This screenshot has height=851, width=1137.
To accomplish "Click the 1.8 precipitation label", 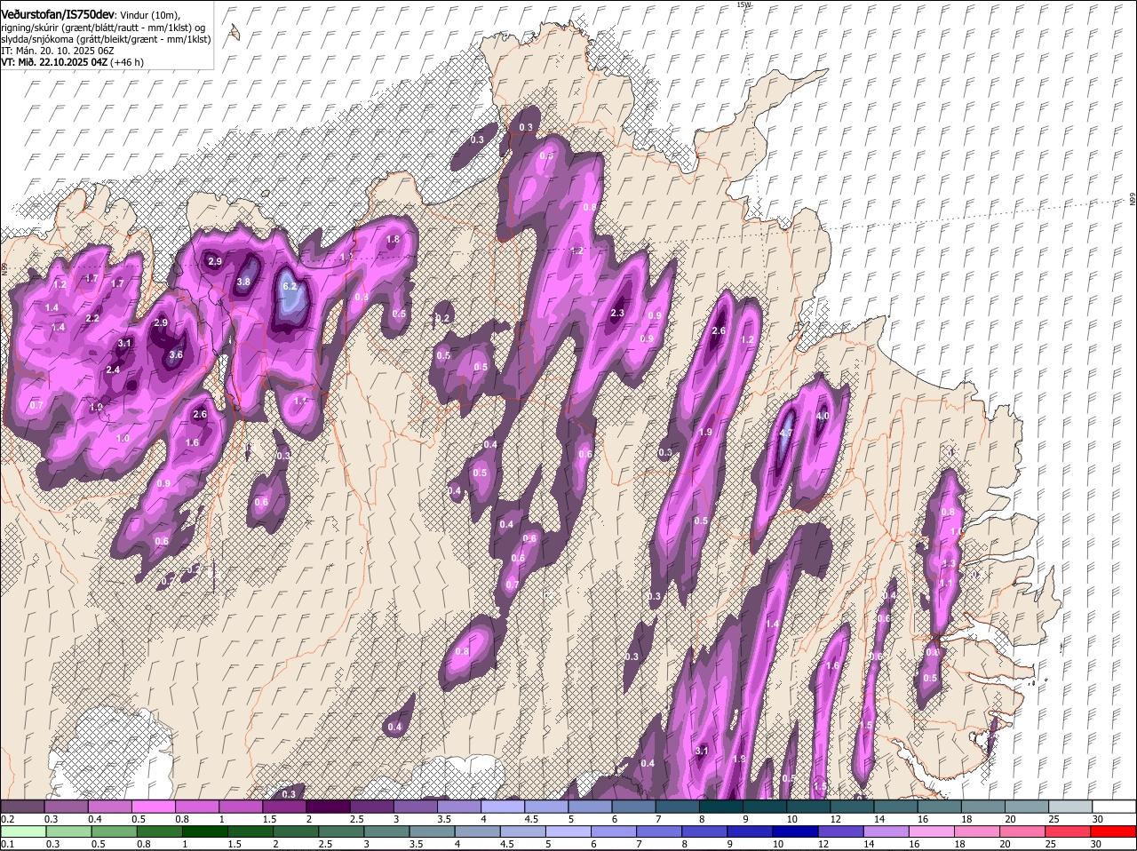I will tap(393, 240).
